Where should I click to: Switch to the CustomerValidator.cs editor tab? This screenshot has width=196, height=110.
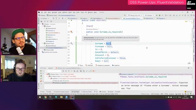(114, 18)
